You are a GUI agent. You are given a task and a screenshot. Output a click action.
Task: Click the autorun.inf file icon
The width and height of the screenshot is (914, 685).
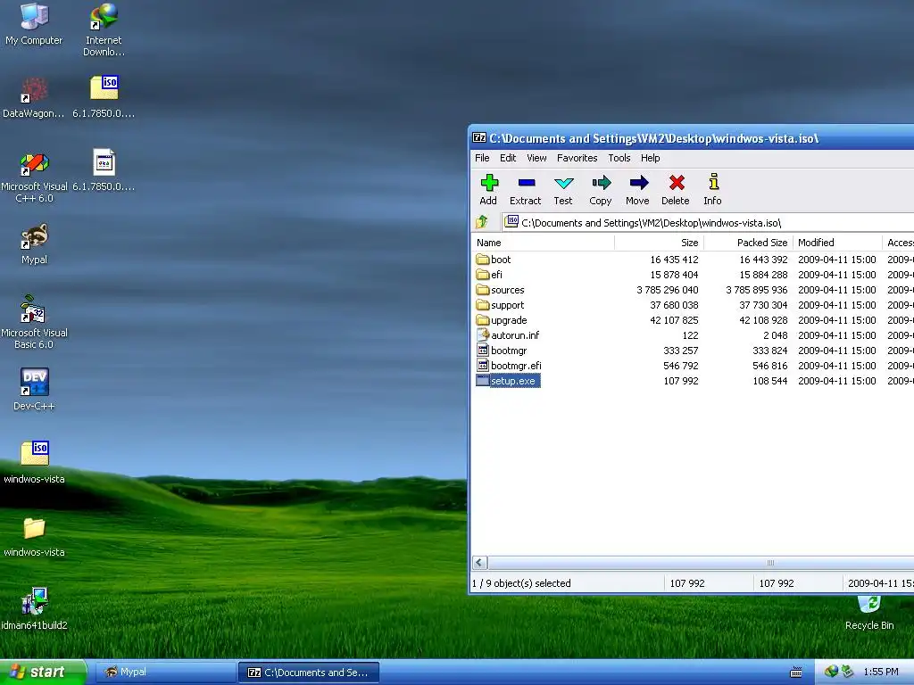[x=482, y=335]
